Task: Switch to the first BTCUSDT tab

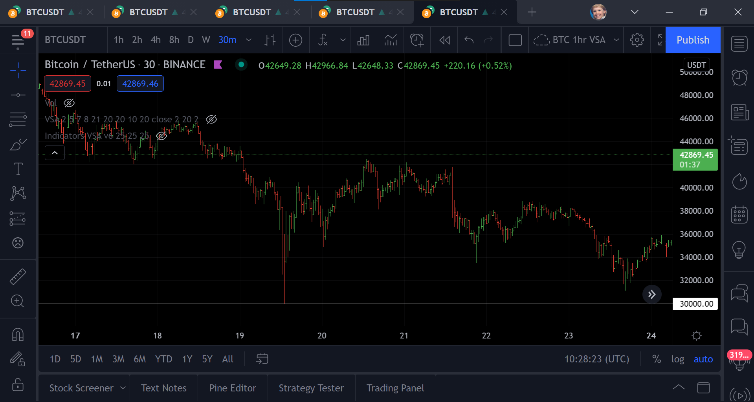Action: click(45, 12)
